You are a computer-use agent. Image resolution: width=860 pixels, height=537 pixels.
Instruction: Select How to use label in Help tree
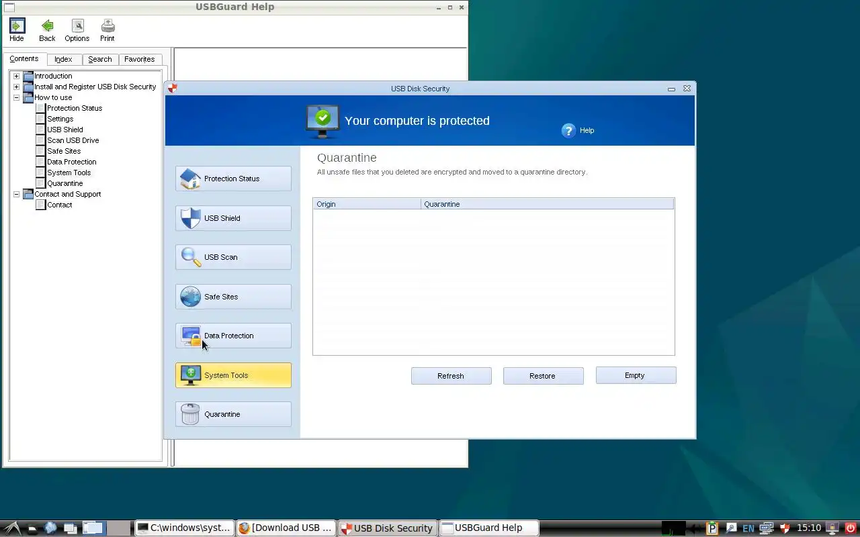click(x=53, y=97)
